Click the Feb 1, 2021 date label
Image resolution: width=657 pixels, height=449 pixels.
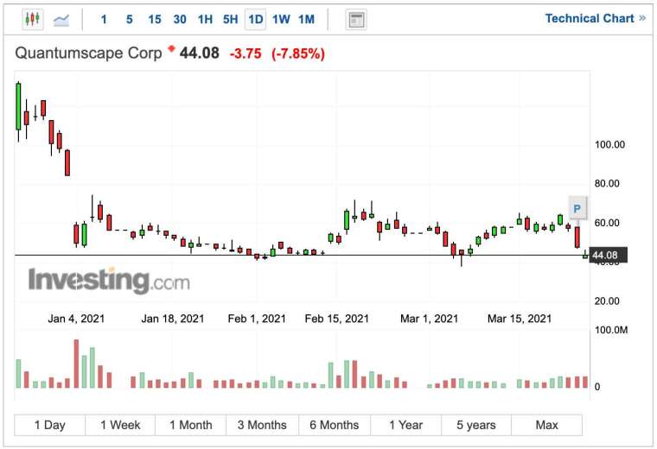[257, 319]
